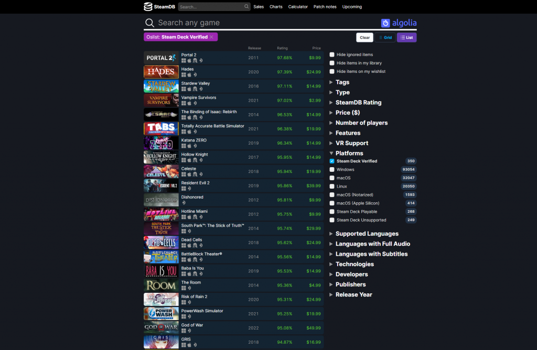Expand the Features filter section
This screenshot has width=537, height=350.
345,133
